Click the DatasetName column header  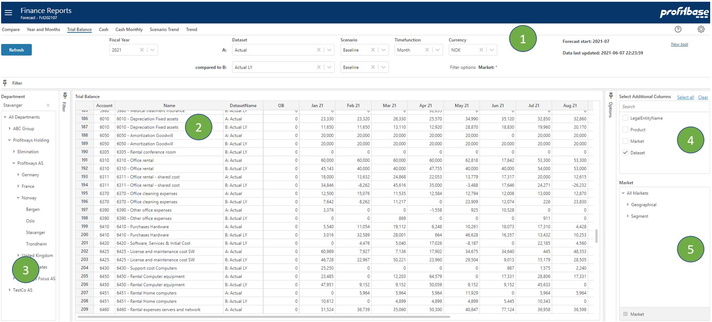click(x=243, y=105)
